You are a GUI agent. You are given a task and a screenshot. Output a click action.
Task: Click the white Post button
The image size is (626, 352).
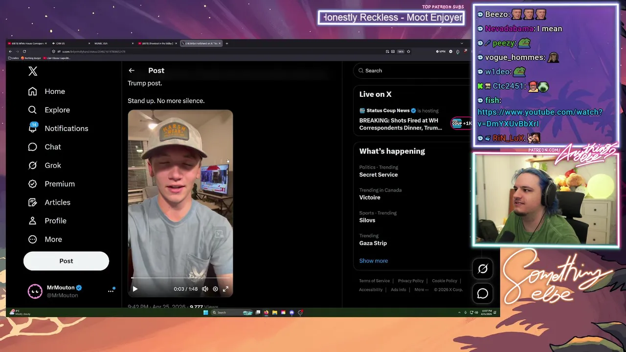coord(66,261)
